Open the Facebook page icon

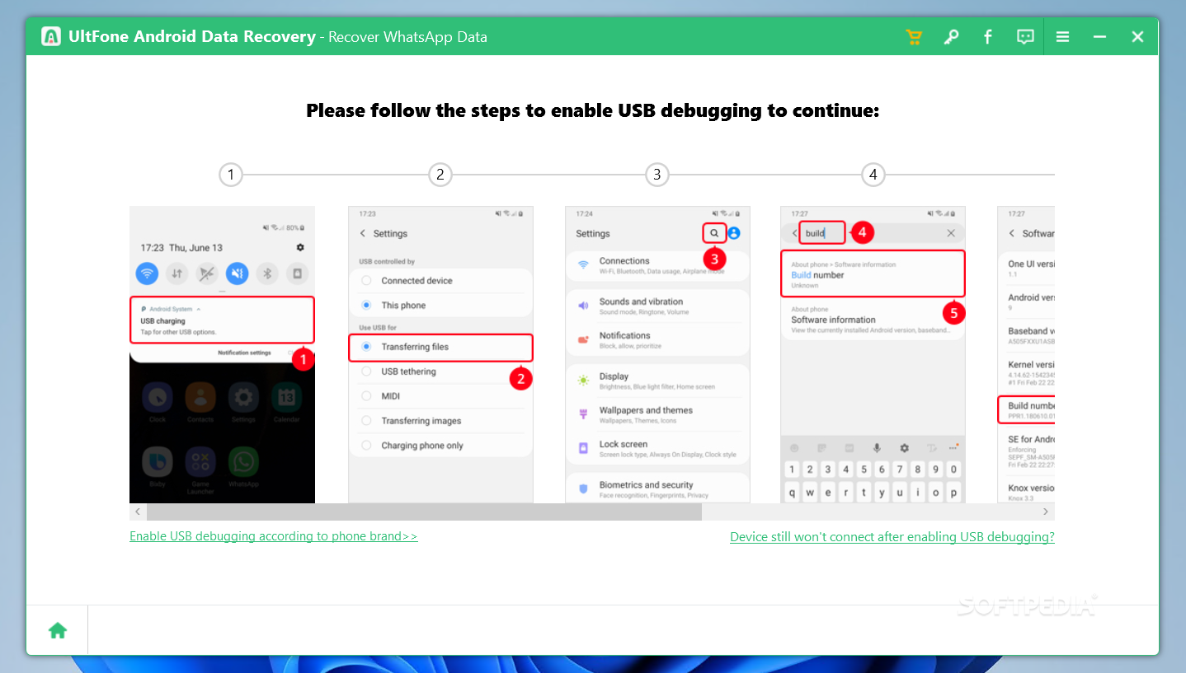point(987,37)
